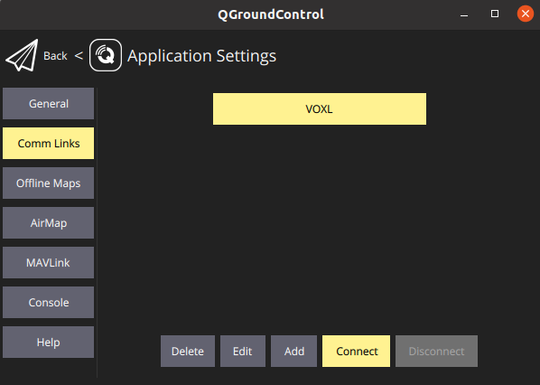Close the QGroundControl window
The height and width of the screenshot is (385, 540).
(526, 14)
